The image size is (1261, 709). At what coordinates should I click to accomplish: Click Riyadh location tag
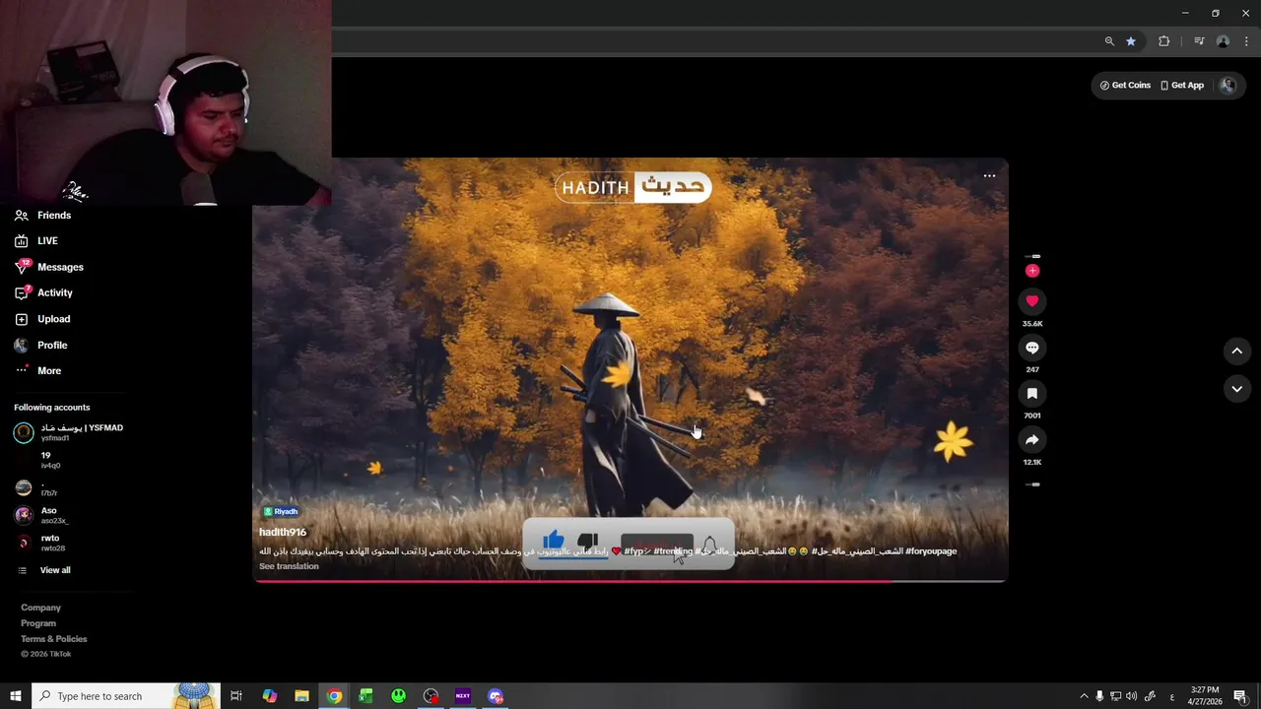pos(281,512)
